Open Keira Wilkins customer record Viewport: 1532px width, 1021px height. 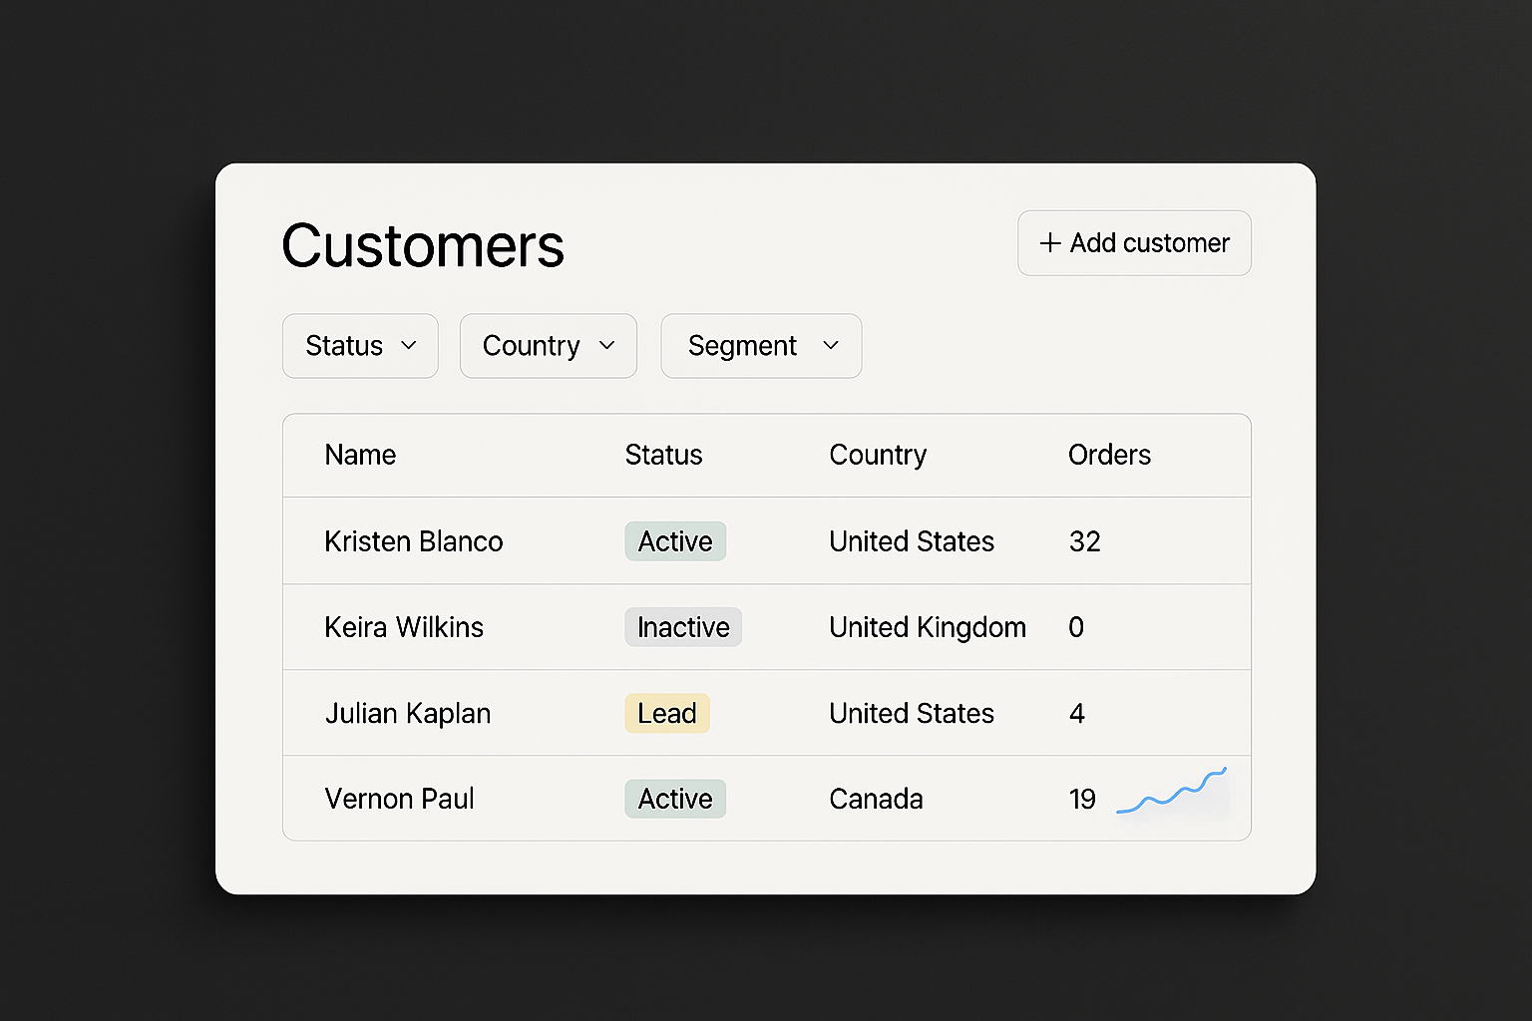coord(403,627)
